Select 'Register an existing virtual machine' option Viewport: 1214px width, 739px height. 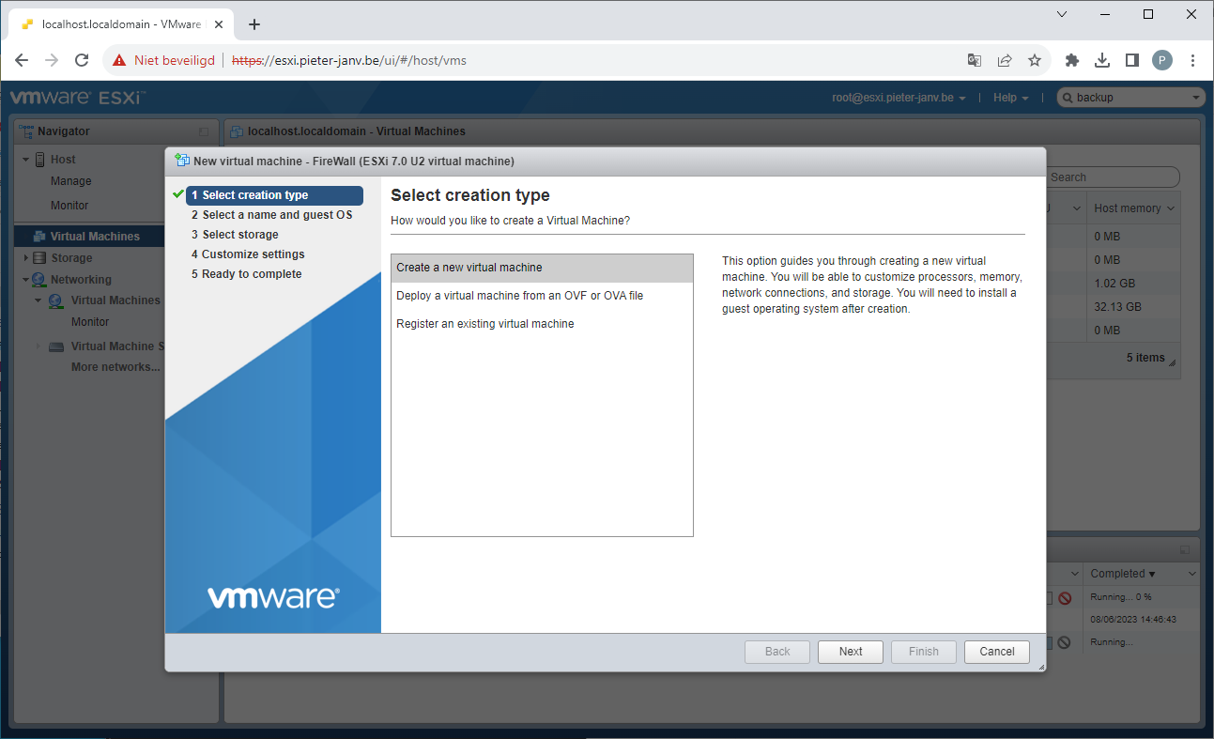[x=484, y=324]
